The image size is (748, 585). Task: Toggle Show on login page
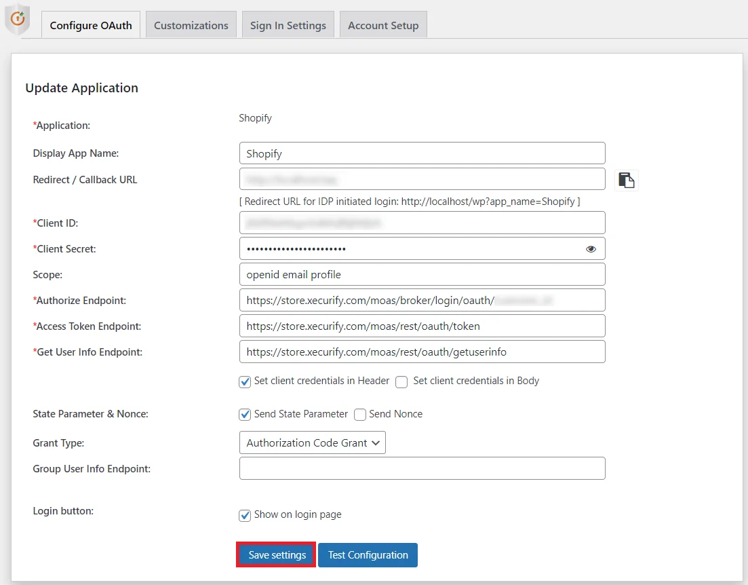(245, 515)
